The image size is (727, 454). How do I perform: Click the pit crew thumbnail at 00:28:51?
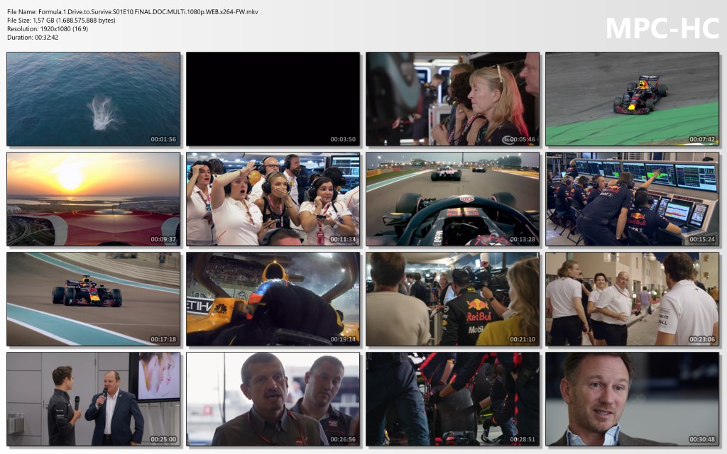coord(452,399)
